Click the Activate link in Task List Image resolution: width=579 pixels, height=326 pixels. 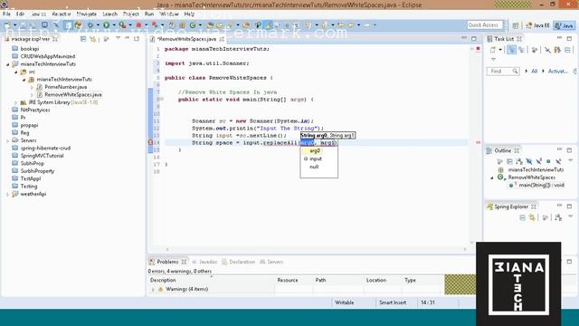pyautogui.click(x=557, y=71)
